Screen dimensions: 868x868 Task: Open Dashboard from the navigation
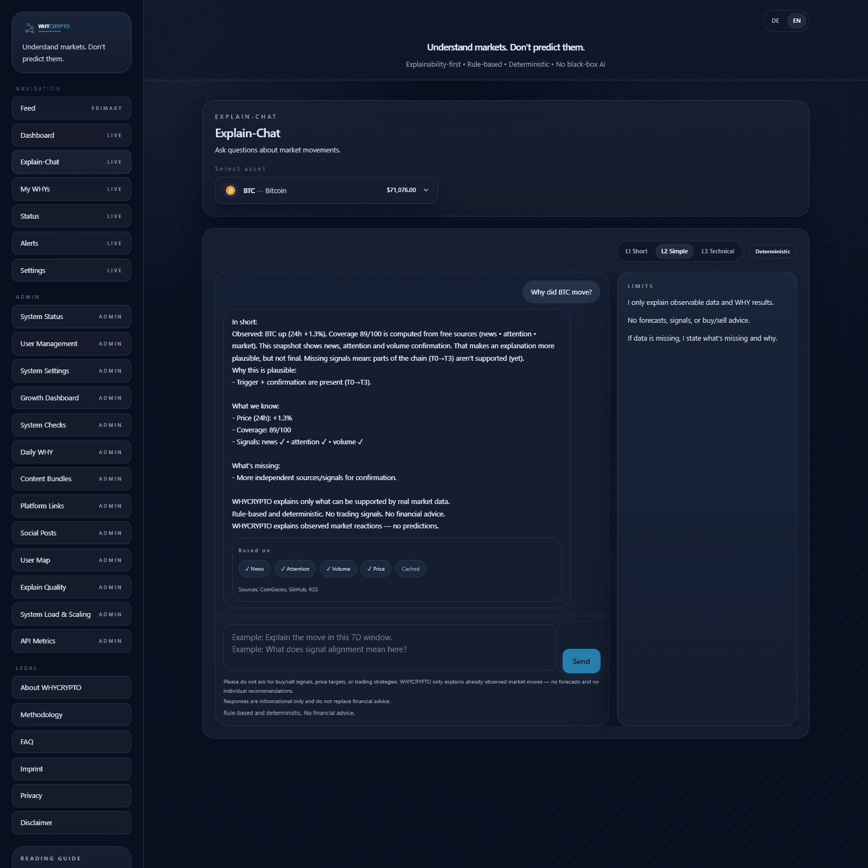[71, 135]
